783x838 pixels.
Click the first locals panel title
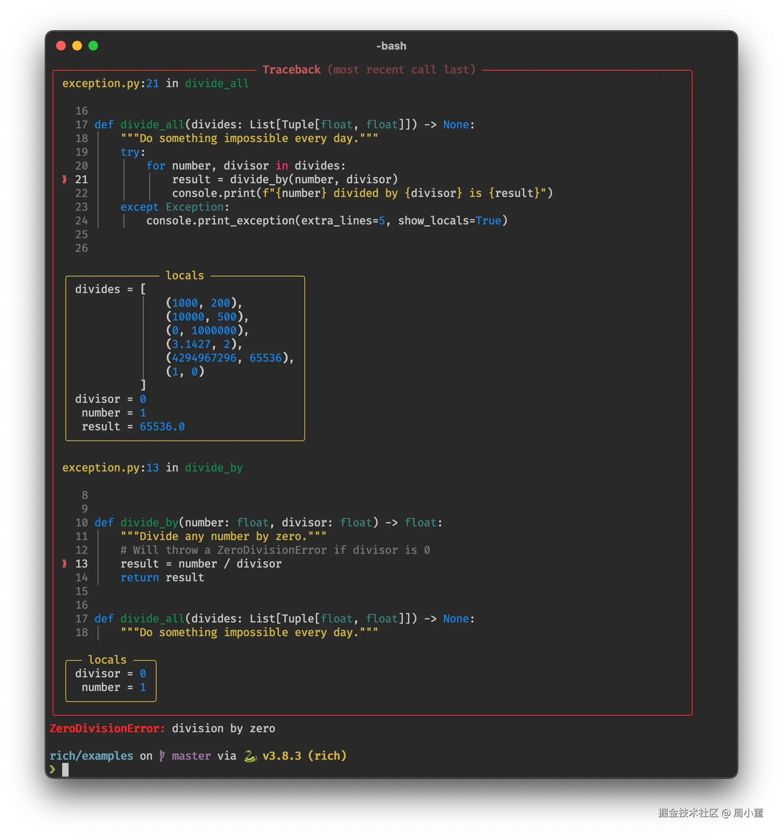pos(184,276)
